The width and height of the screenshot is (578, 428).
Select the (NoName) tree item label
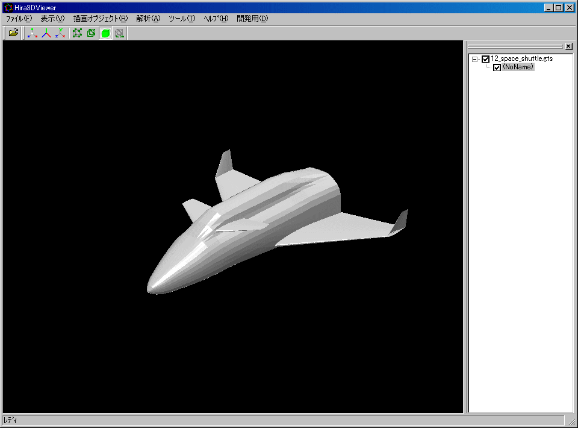click(518, 68)
